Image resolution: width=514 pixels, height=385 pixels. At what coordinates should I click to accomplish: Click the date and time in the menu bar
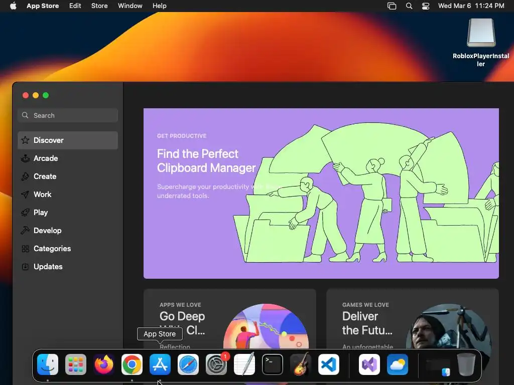tap(471, 6)
